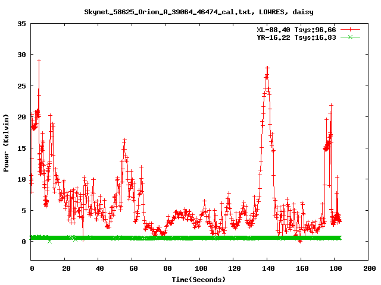Click y-axis tick label 35
Screen dimensions: 381x285
[22, 24]
